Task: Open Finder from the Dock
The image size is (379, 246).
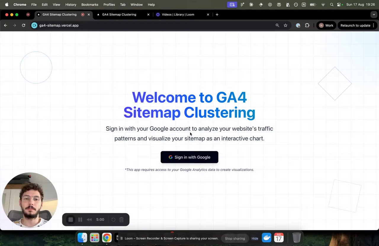Action: pyautogui.click(x=82, y=237)
